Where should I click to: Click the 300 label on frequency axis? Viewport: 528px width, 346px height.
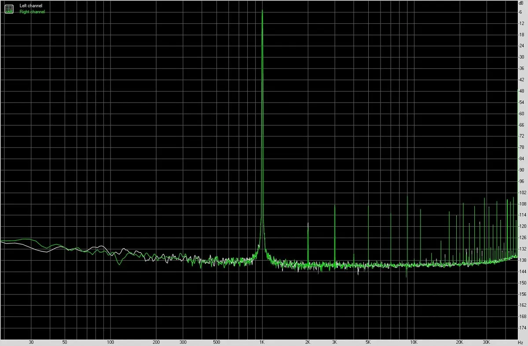point(183,342)
